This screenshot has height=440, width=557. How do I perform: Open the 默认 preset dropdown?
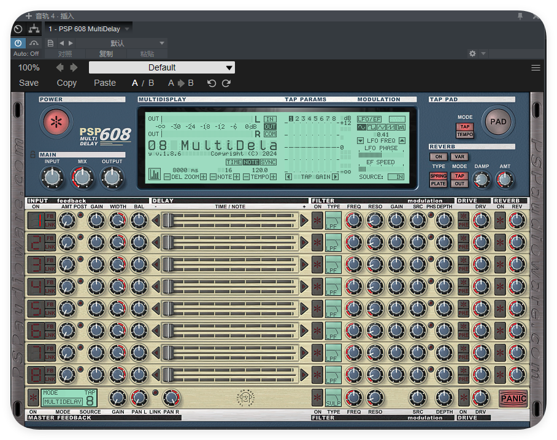click(121, 44)
